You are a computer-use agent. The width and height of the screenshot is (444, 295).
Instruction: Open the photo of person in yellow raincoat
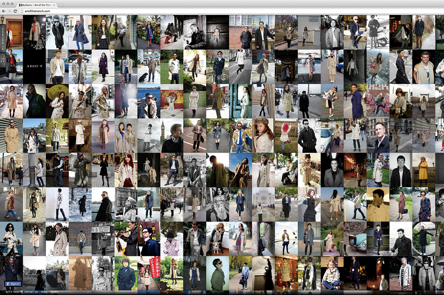424,170
